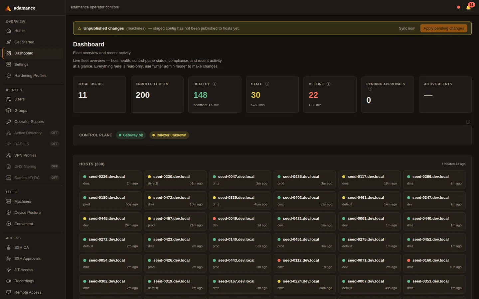Select host seed-0007.dev.local
479x299 pixels.
pyautogui.click(x=369, y=284)
